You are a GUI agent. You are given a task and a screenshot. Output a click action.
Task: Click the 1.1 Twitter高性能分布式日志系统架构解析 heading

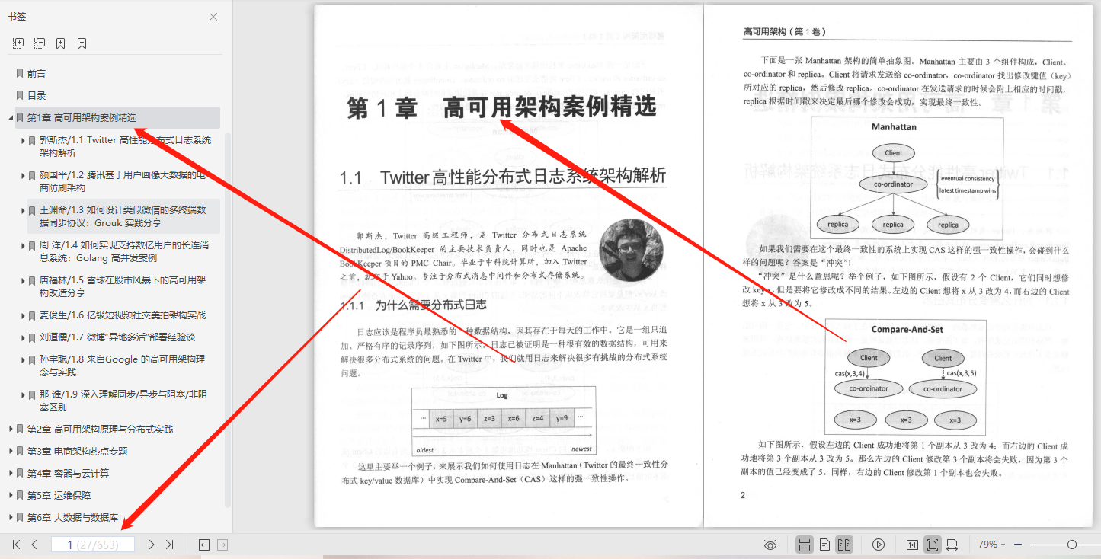pos(503,177)
